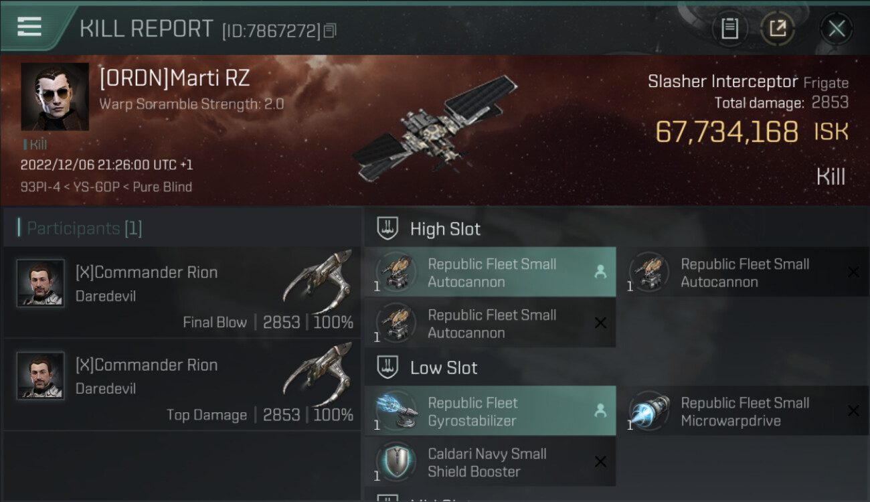Open the hamburger menu in the header
The image size is (870, 502).
30,27
